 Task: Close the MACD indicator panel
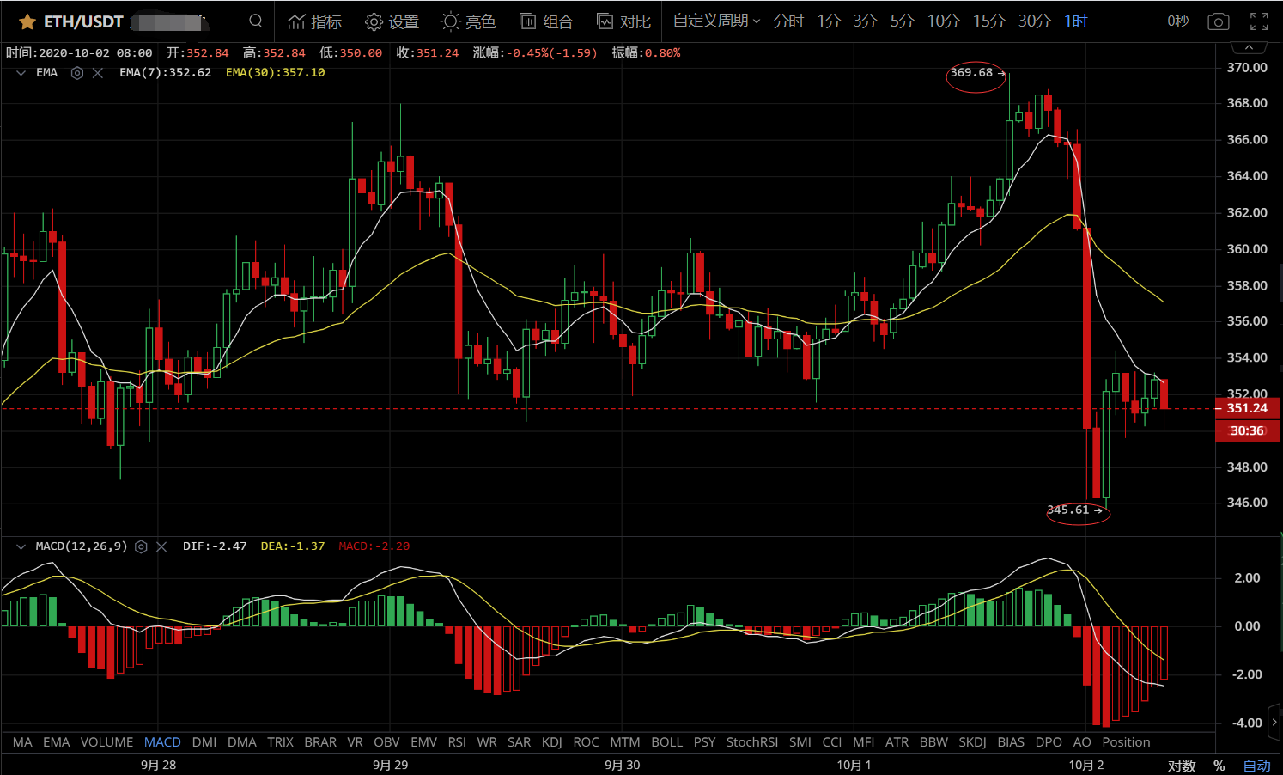161,546
